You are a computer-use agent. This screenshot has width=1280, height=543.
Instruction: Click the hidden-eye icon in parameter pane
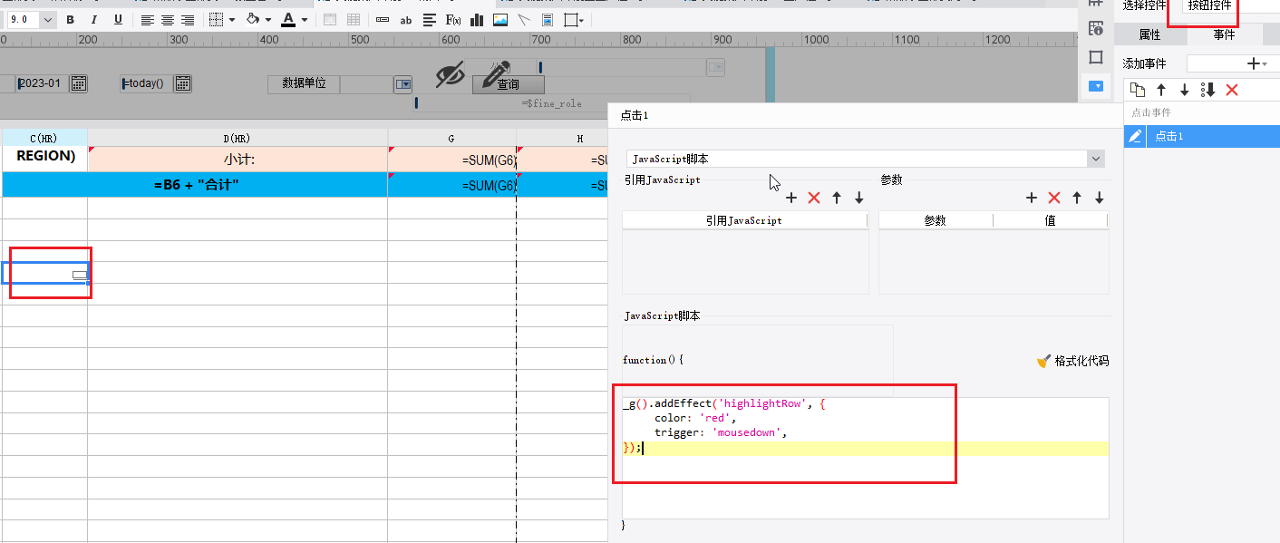[x=450, y=75]
